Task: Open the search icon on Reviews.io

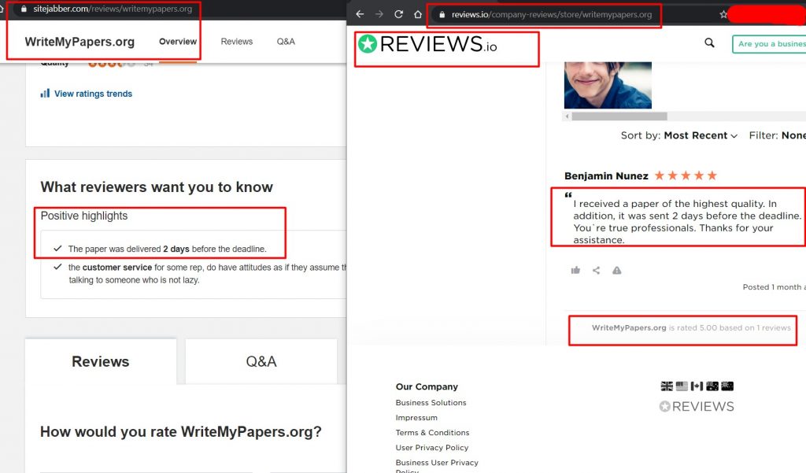Action: [709, 42]
